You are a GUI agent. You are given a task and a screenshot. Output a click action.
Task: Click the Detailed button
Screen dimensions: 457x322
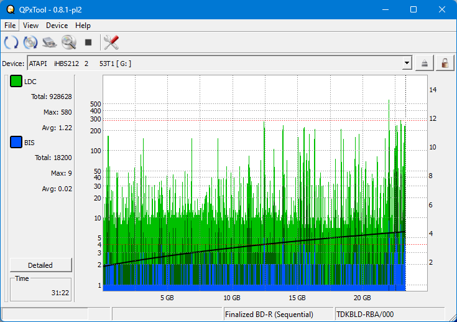coord(41,265)
